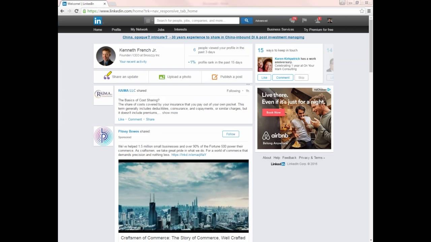Screen dimensions: 431x242
Task: Click Like button for Karen's anniversary
Action: point(264,78)
